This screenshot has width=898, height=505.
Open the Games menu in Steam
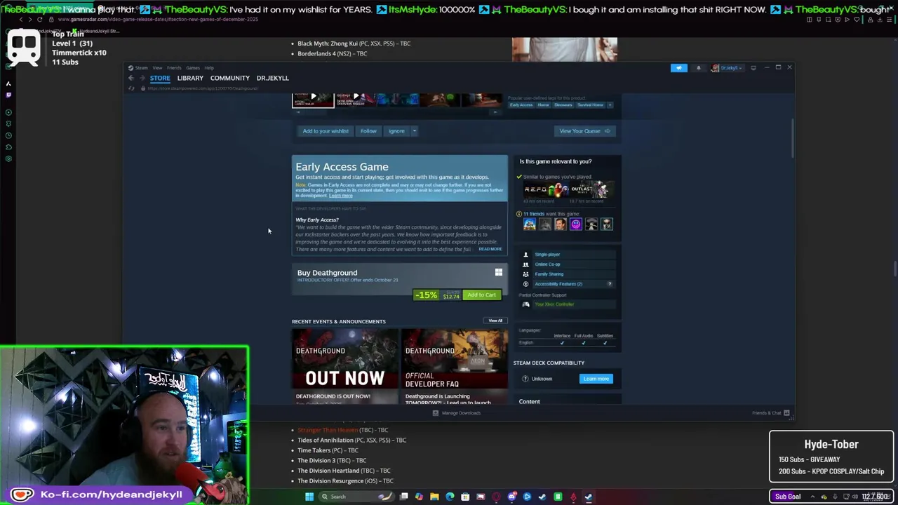[x=193, y=68]
